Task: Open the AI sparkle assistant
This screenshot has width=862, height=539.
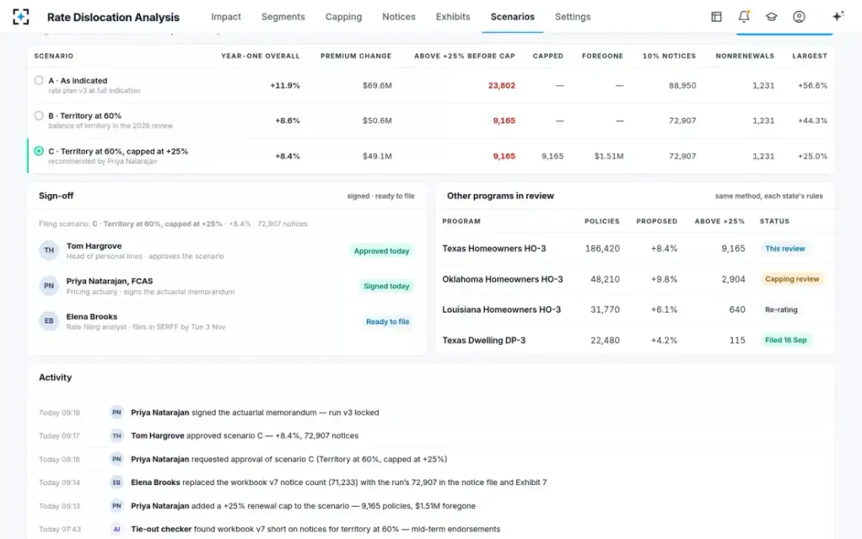Action: coord(838,17)
